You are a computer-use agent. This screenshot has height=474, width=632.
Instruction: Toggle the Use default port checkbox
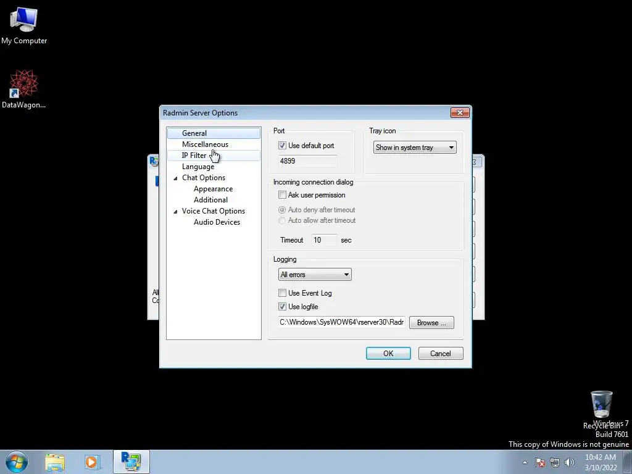282,146
